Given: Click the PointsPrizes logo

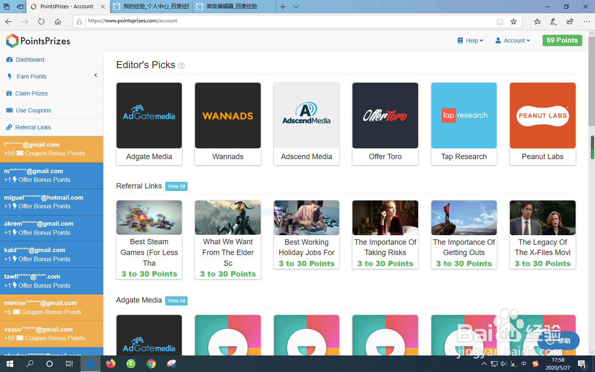Looking at the screenshot, I should pos(38,41).
